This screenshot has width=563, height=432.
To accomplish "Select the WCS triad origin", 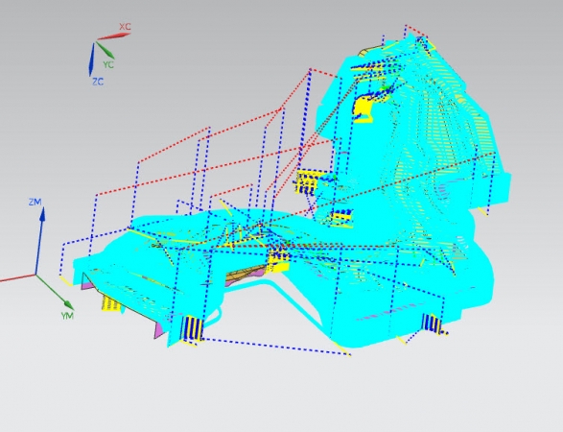I will pos(96,41).
